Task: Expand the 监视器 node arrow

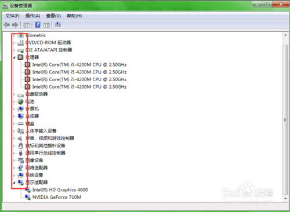Action: pyautogui.click(x=14, y=116)
